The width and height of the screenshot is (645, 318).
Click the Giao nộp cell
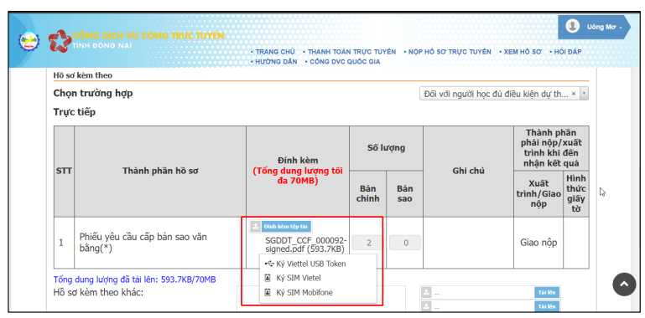[x=538, y=243]
